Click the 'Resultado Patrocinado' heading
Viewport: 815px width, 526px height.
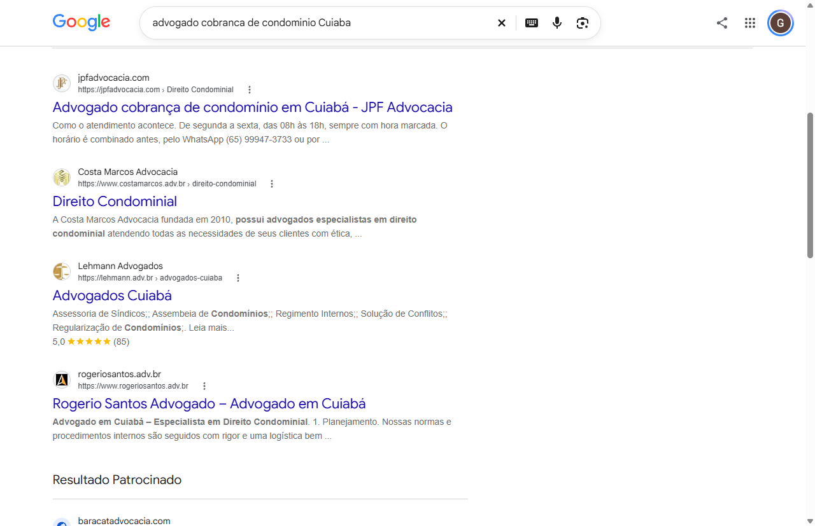(117, 480)
